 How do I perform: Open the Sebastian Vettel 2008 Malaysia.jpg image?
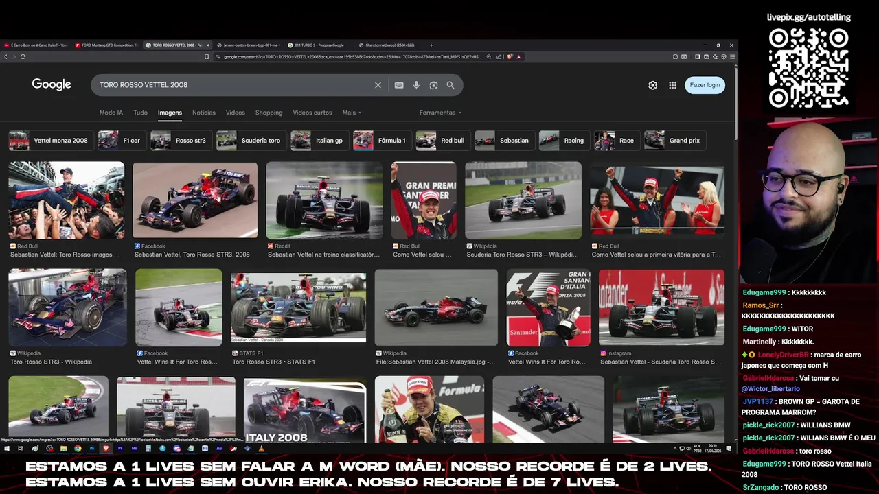click(x=436, y=307)
